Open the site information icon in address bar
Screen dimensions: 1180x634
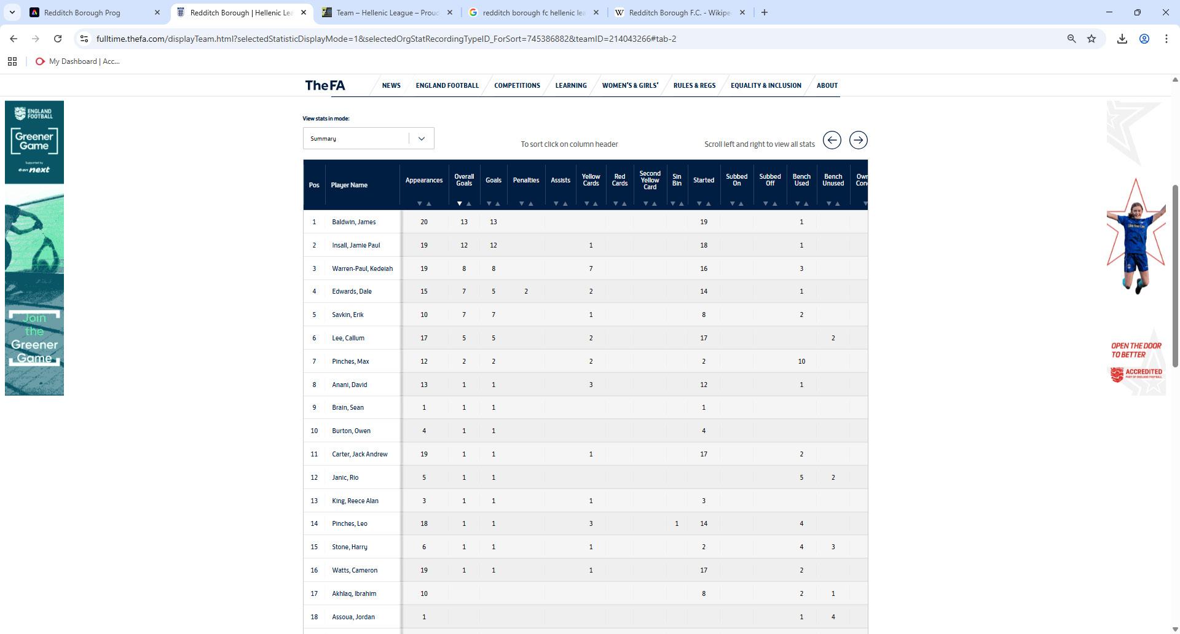84,39
